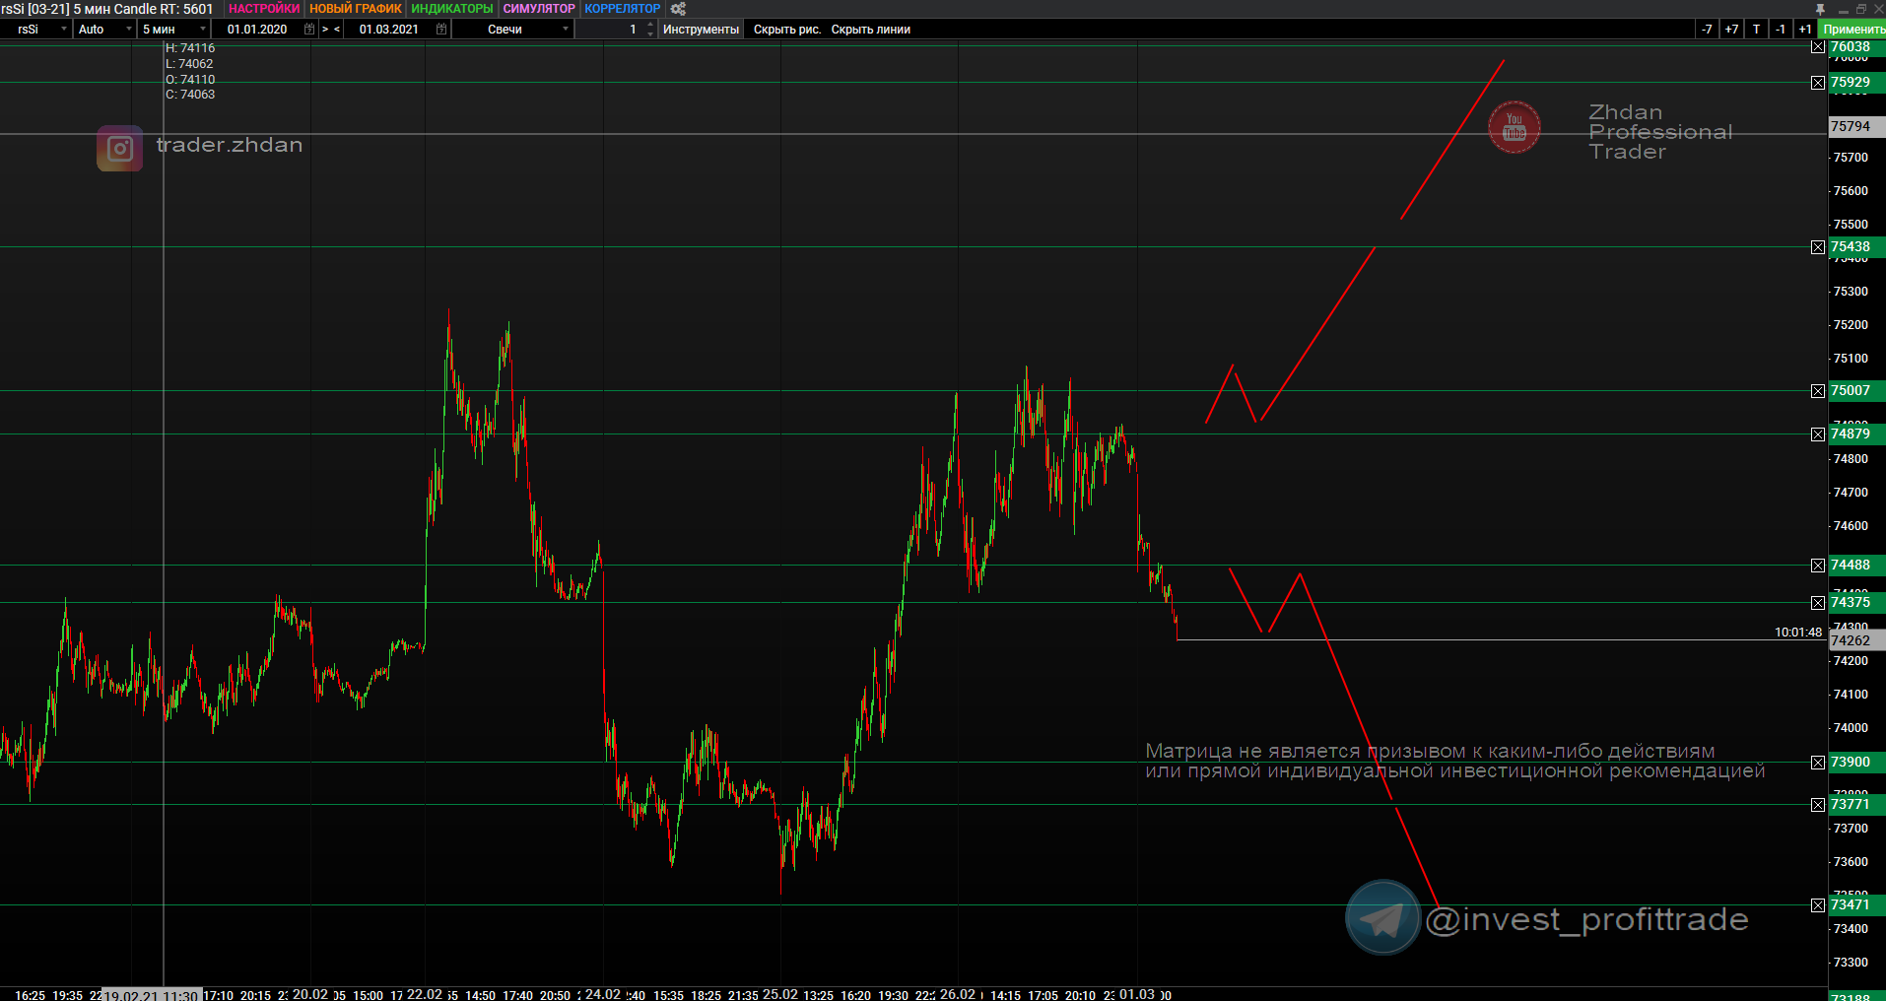Viewport: 1886px width, 1001px height.
Task: Remove the 75438 level line via its X box
Action: 1818,247
